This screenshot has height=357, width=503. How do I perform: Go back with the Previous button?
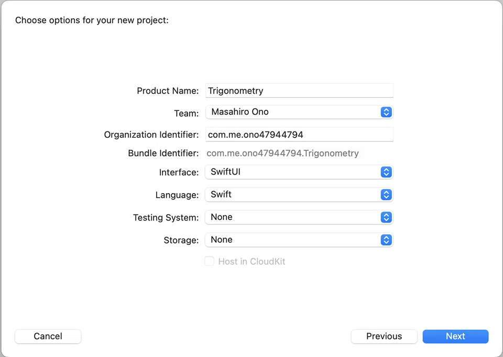pyautogui.click(x=384, y=337)
